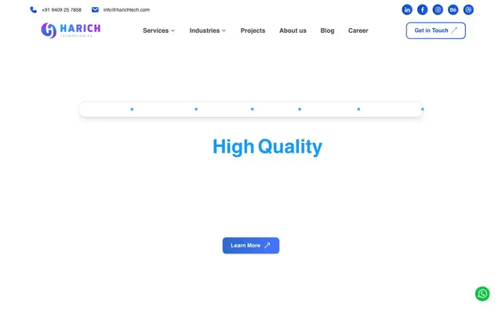Click the Learn More button
The height and width of the screenshot is (313, 502).
pos(251,245)
